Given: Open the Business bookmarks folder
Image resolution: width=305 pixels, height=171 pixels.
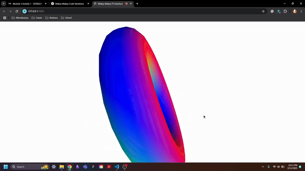Looking at the screenshot, I should click(x=51, y=18).
